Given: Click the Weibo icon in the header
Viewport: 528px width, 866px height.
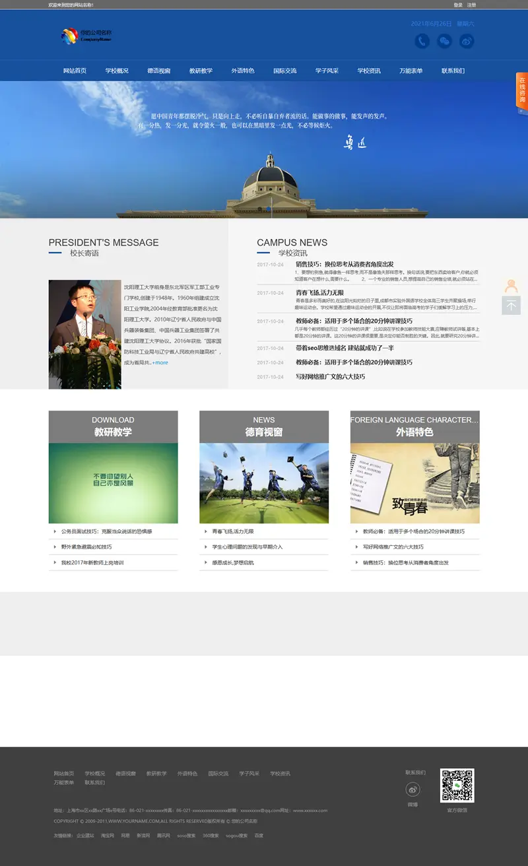Looking at the screenshot, I should pyautogui.click(x=467, y=42).
